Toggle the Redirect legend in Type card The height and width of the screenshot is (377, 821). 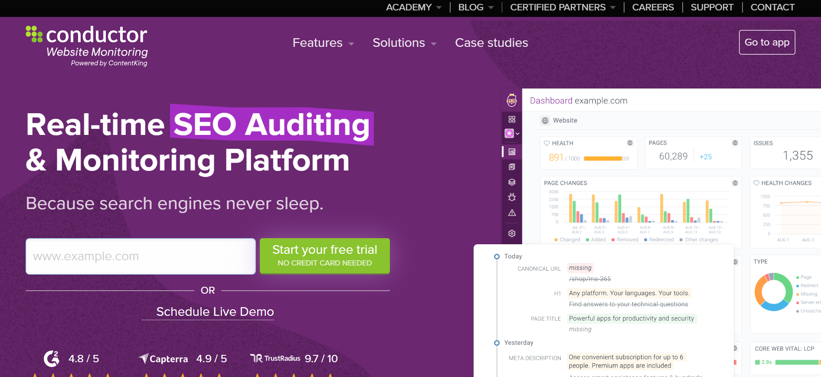(807, 285)
